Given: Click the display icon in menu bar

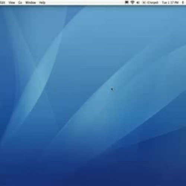Looking at the screenshot, I should [x=126, y=2].
